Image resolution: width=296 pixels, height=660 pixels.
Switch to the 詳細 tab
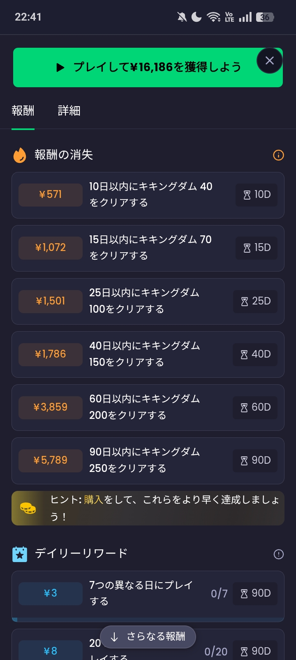pyautogui.click(x=69, y=111)
